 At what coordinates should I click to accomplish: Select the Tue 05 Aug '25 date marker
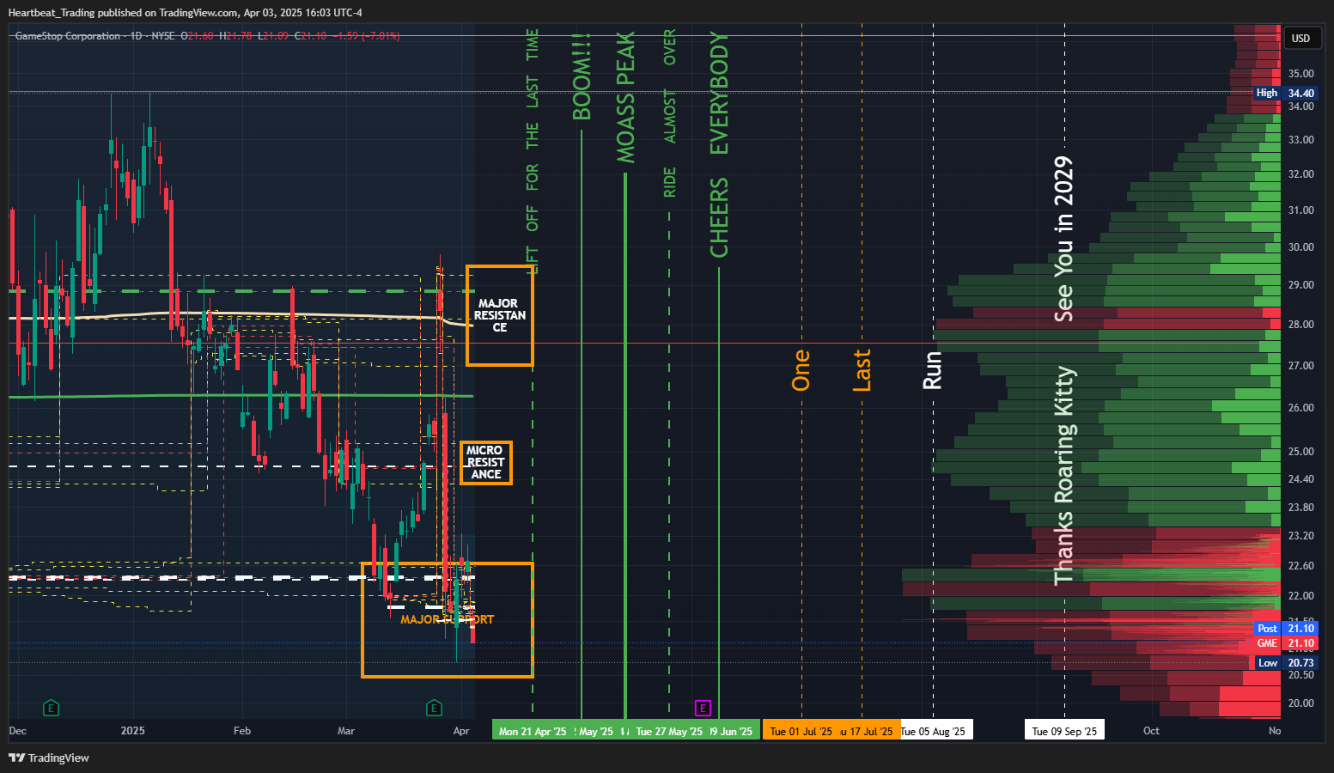[x=934, y=732]
